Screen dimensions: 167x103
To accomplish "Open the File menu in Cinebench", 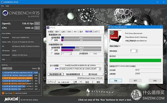I will [2, 6].
